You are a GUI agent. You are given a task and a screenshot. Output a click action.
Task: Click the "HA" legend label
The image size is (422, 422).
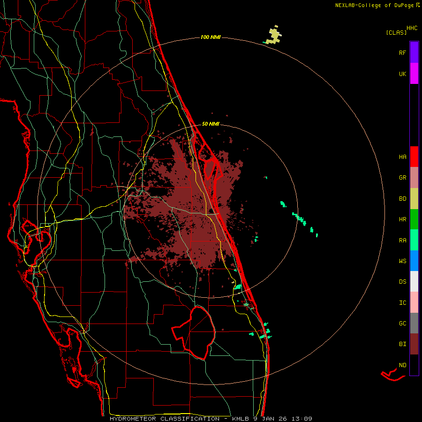402,157
